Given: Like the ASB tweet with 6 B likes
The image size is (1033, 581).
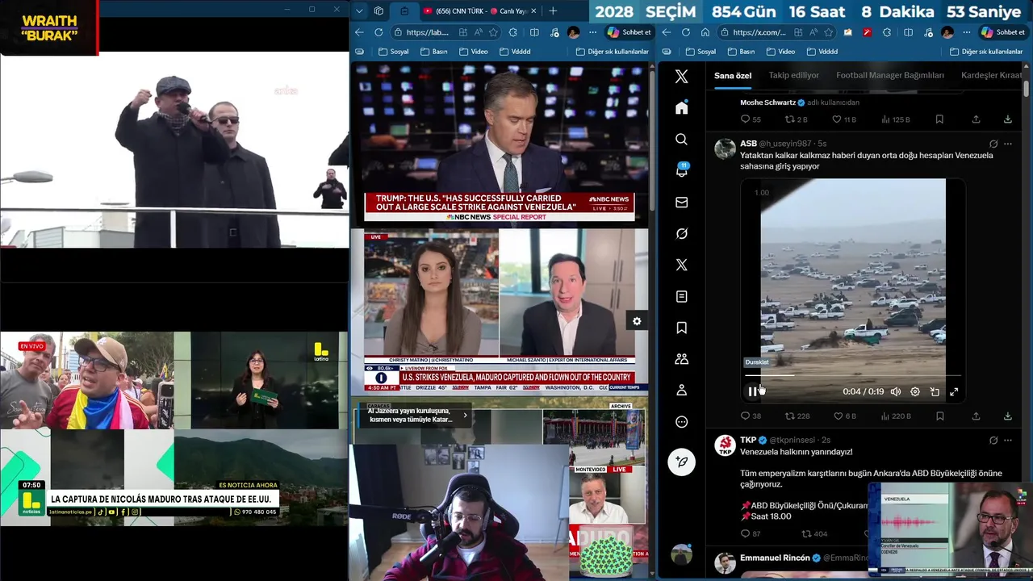Looking at the screenshot, I should tap(844, 416).
